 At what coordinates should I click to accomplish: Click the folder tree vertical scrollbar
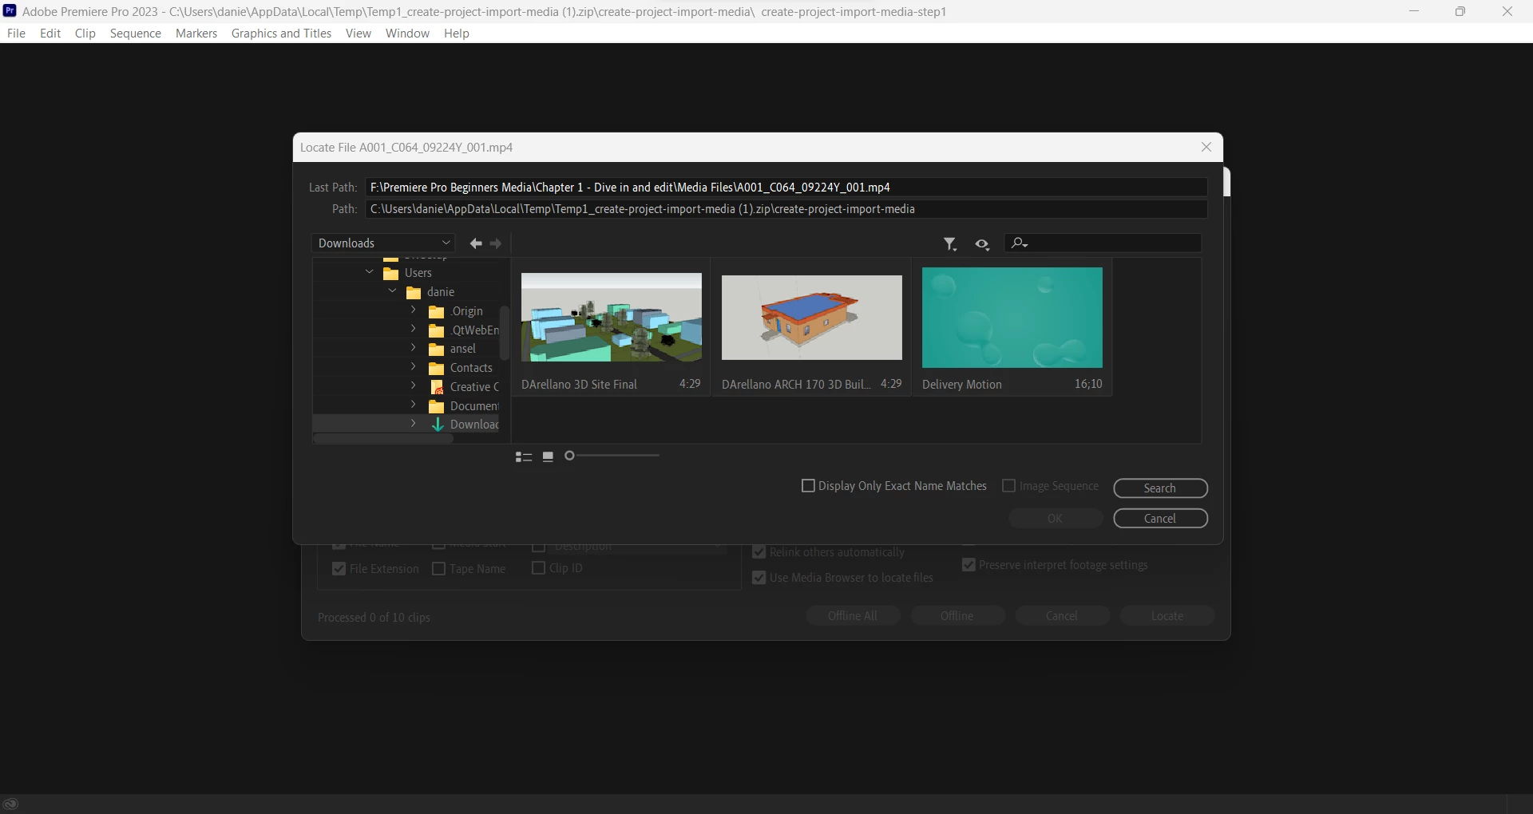504,332
